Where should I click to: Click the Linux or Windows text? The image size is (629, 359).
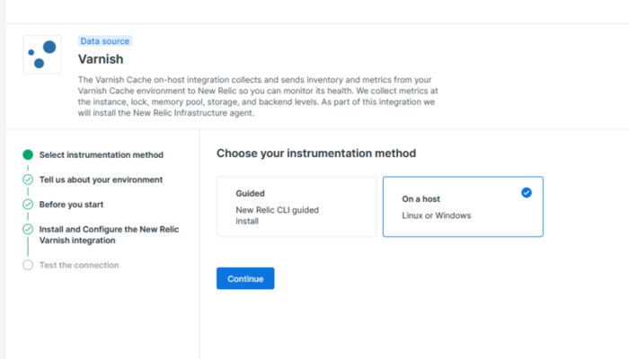coord(437,215)
